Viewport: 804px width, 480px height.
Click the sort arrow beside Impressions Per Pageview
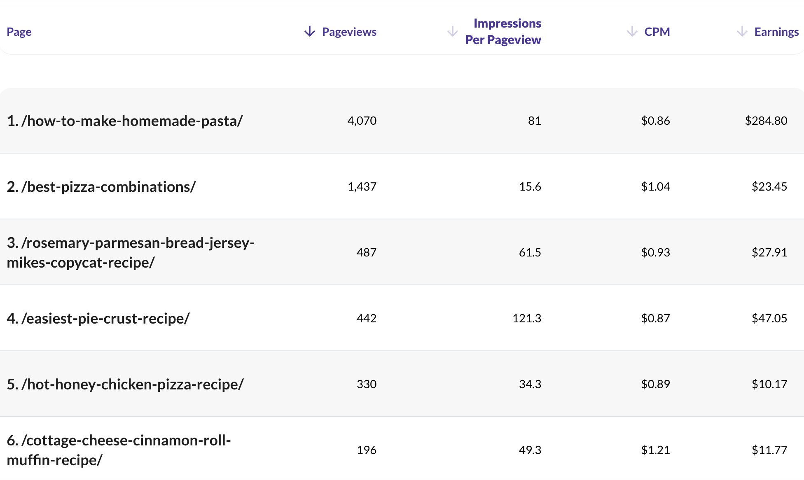point(452,31)
